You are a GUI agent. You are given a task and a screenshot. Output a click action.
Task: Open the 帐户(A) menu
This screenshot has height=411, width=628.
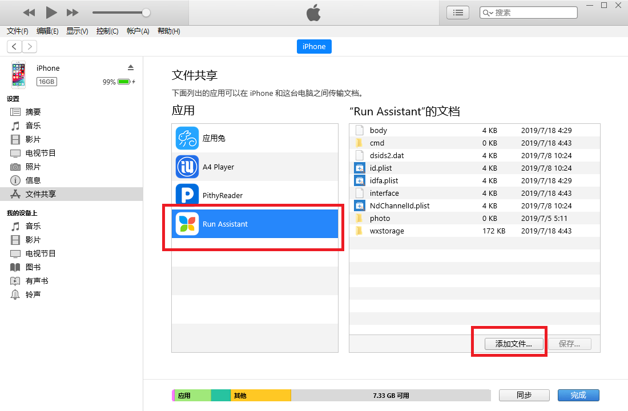pyautogui.click(x=138, y=31)
